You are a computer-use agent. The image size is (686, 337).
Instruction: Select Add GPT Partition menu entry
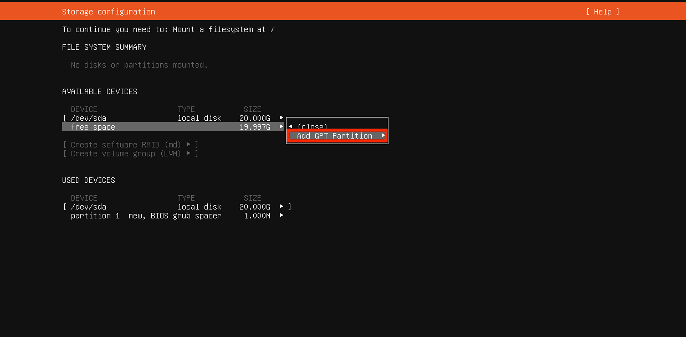pos(337,136)
